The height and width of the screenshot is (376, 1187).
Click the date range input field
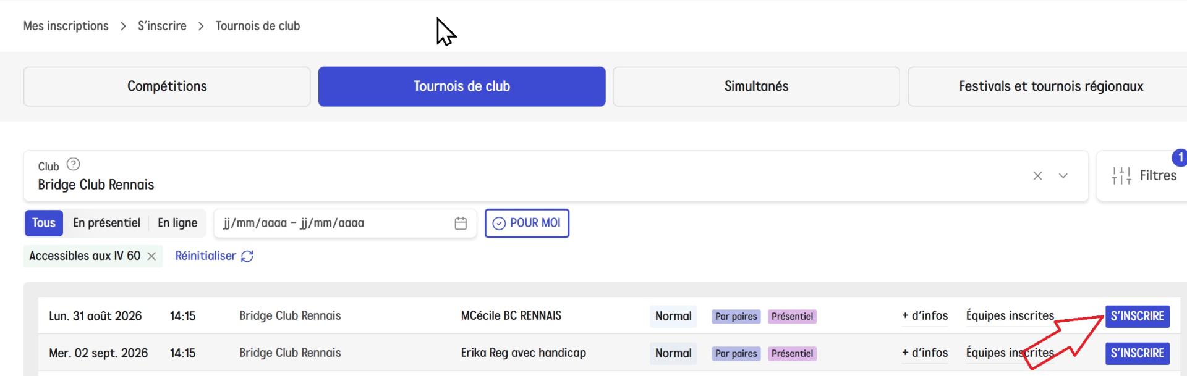tap(345, 224)
